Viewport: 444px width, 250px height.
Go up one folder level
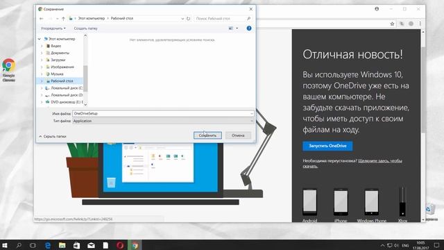coord(63,19)
